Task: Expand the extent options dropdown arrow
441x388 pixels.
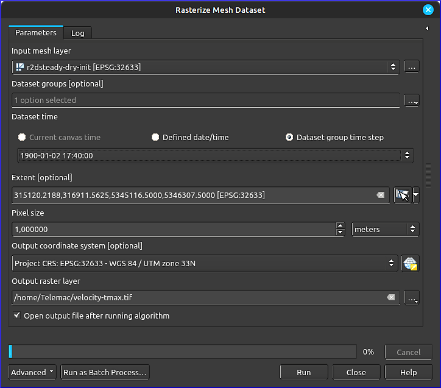Action: pos(416,195)
